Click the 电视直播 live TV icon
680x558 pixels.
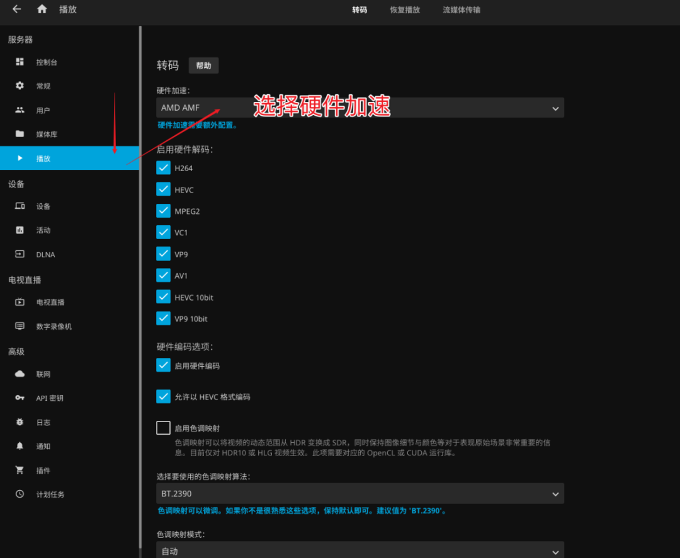point(20,302)
